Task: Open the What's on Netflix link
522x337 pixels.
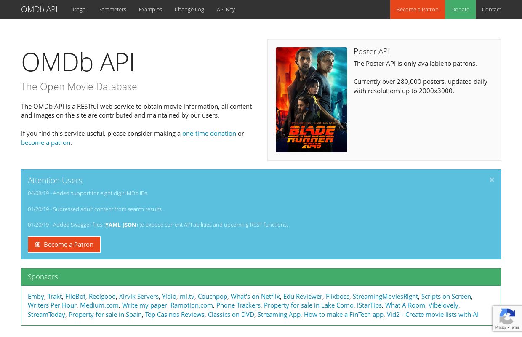Action: click(x=255, y=296)
